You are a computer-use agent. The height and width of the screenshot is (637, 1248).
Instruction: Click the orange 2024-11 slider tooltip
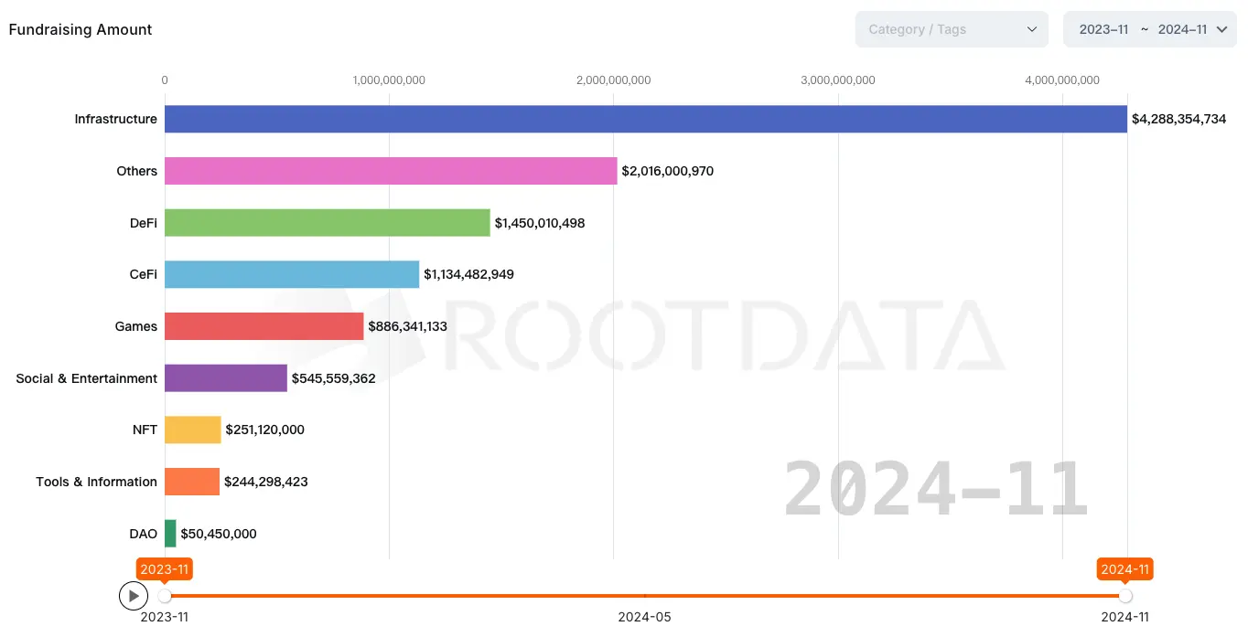1124,569
